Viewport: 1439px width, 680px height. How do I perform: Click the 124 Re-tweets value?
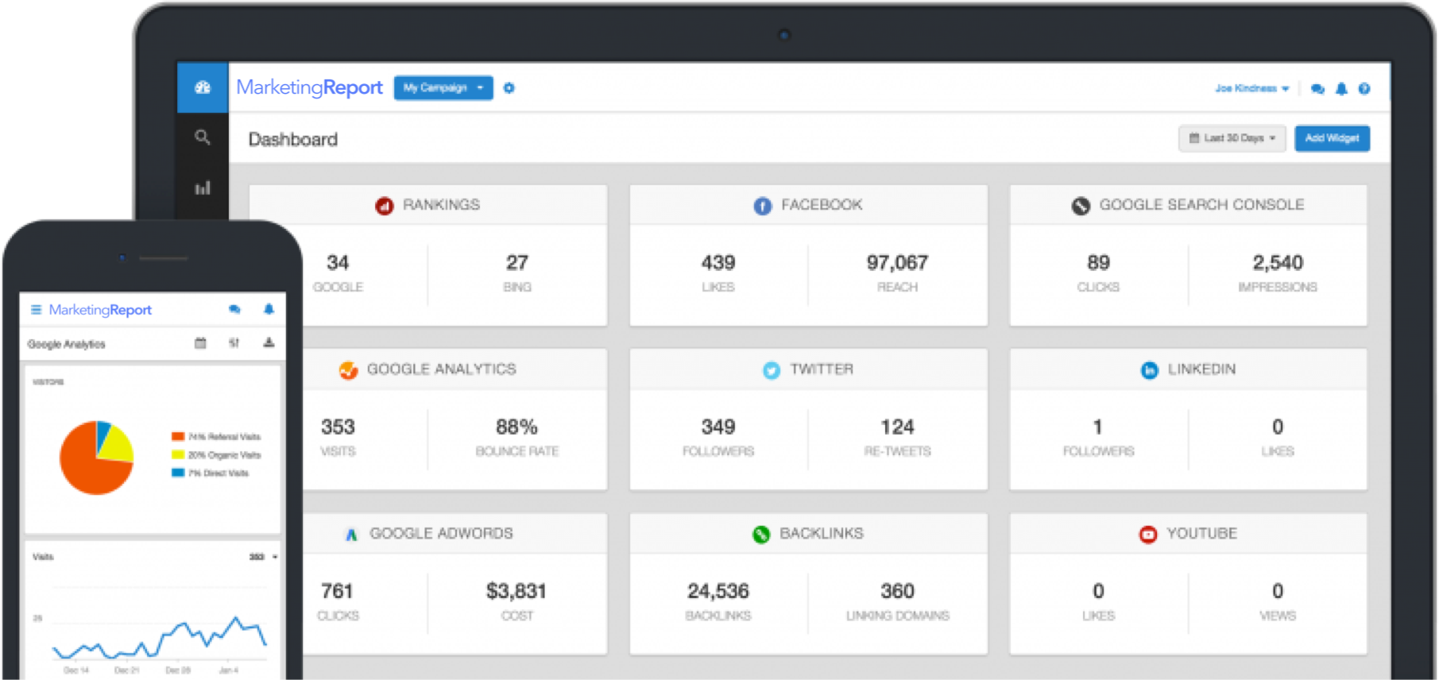pos(897,427)
